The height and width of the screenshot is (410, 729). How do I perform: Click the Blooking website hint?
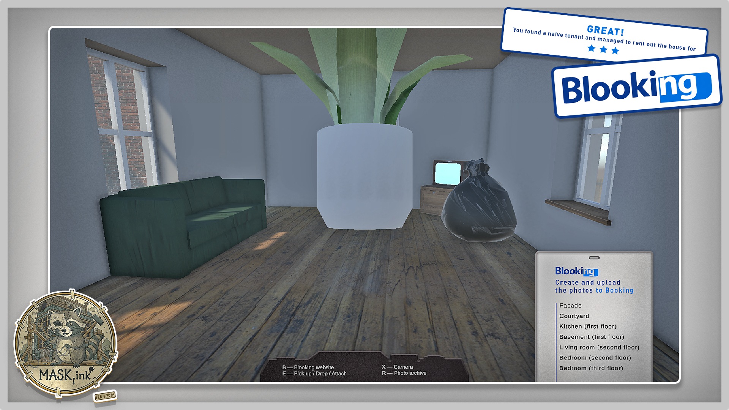point(308,367)
